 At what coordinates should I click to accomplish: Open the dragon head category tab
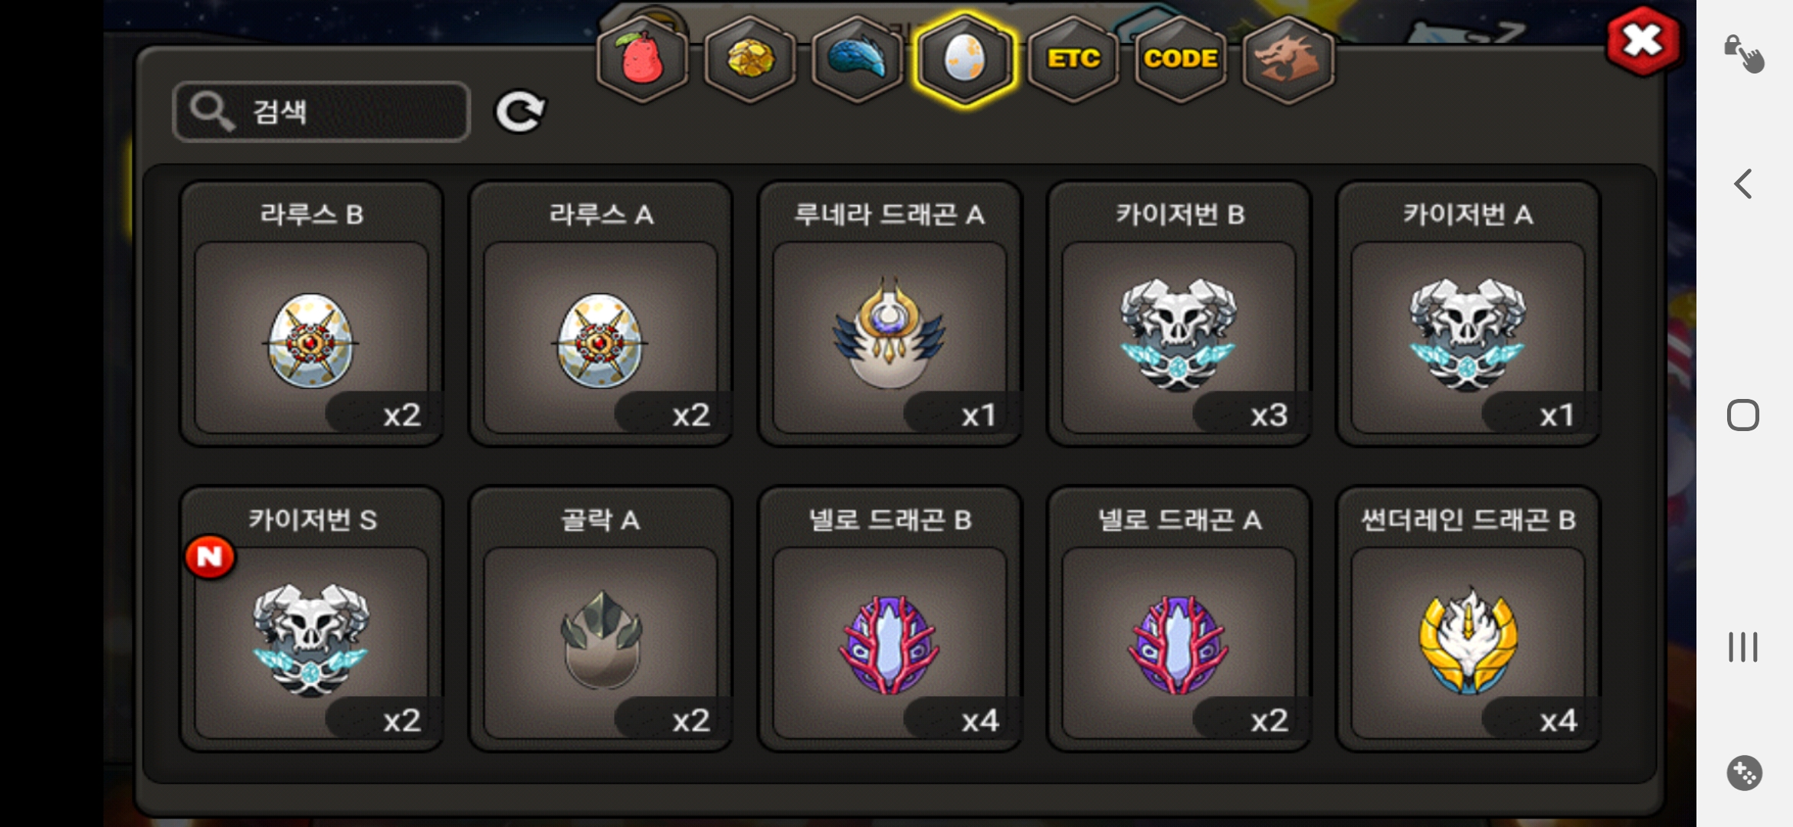tap(1288, 59)
